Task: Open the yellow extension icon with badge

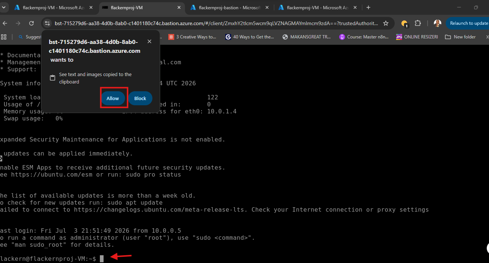Action: click(x=404, y=24)
